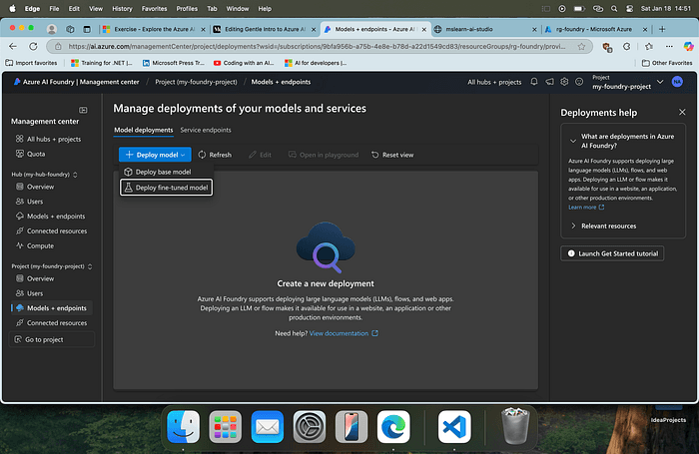Click All hubs + projects in header

pos(494,82)
